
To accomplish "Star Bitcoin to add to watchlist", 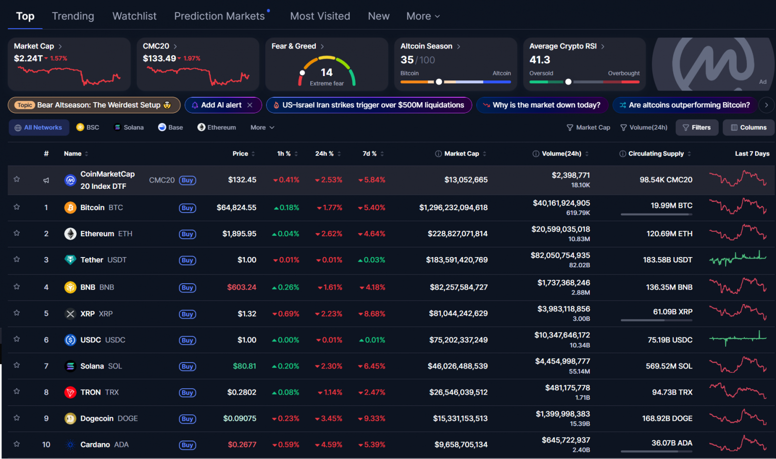I will point(16,207).
